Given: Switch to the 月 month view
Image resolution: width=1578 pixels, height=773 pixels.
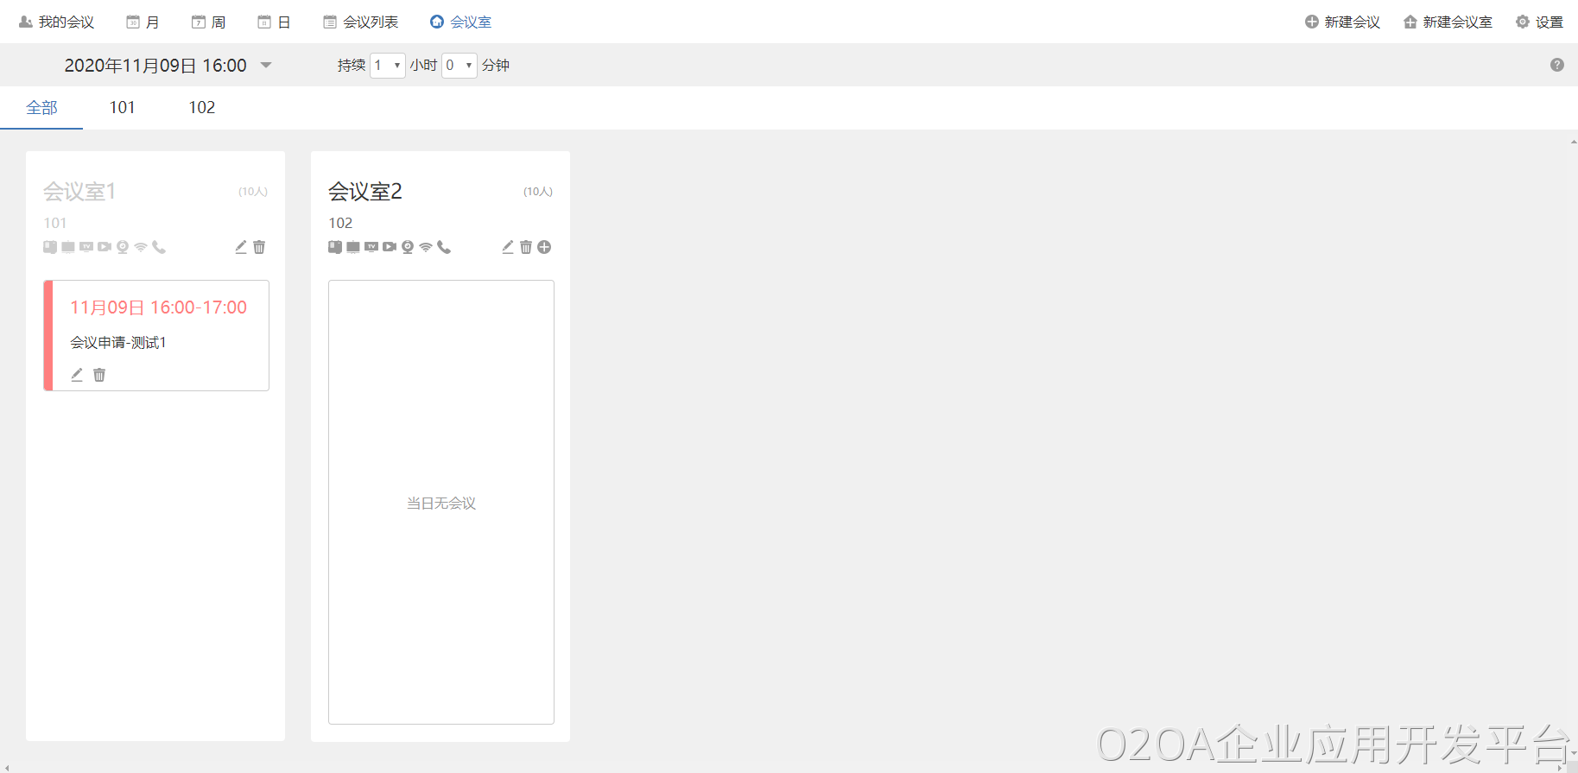Looking at the screenshot, I should click(143, 22).
